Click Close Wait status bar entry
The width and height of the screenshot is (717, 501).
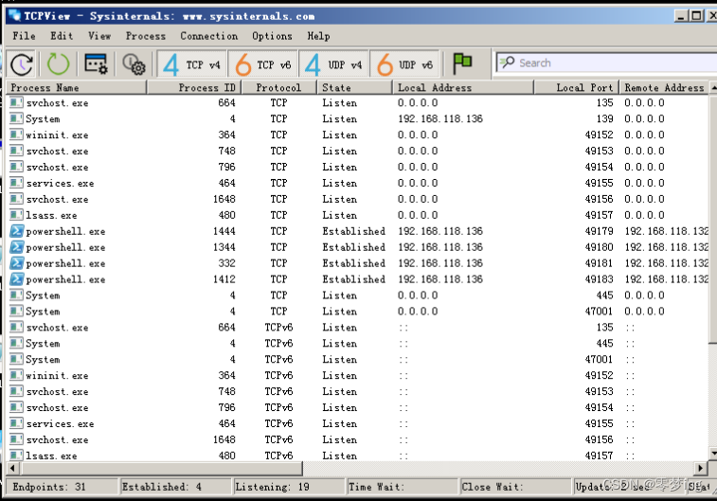click(x=493, y=487)
